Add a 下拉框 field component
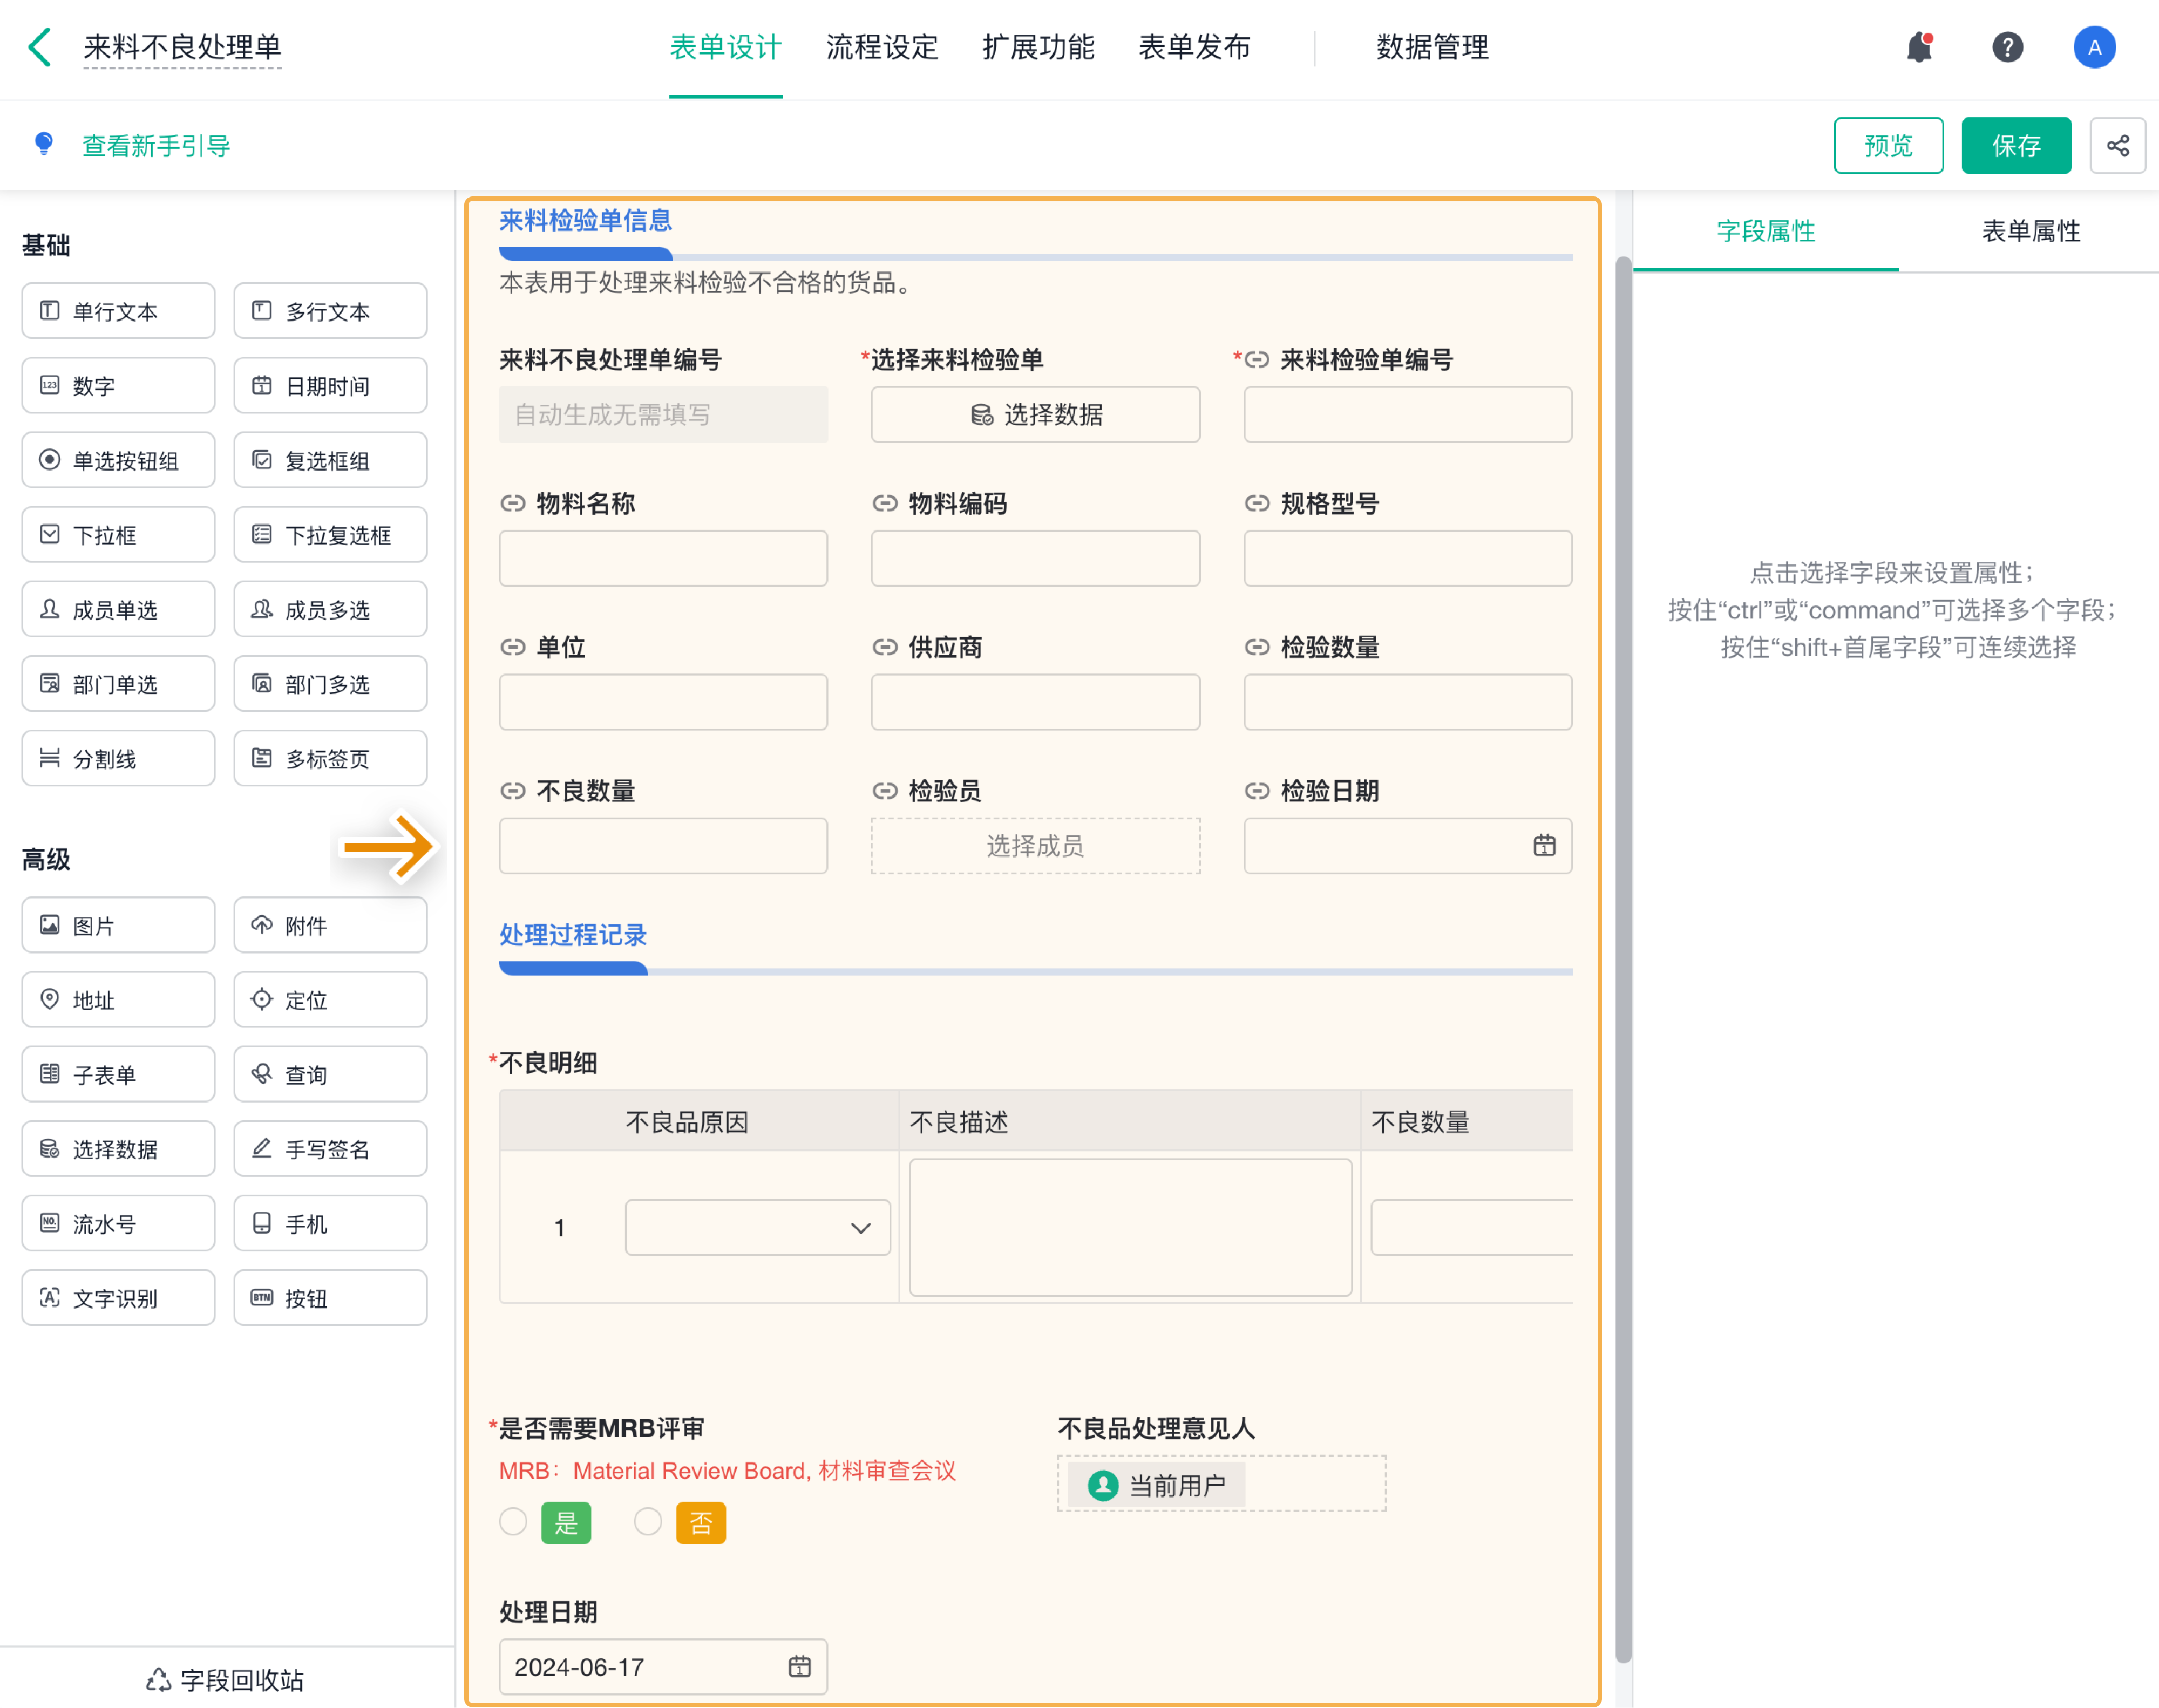 (118, 535)
